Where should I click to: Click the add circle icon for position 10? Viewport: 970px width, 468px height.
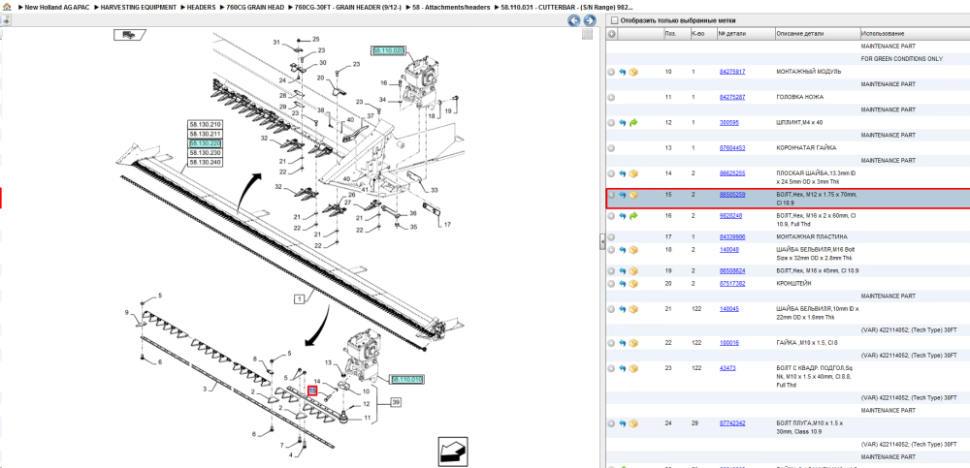coord(612,72)
